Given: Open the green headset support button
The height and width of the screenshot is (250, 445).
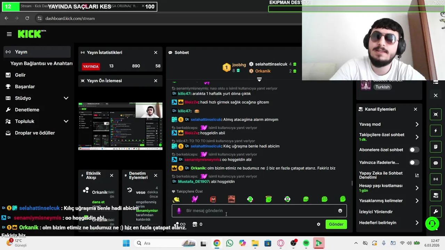Looking at the screenshot, I should tap(432, 224).
